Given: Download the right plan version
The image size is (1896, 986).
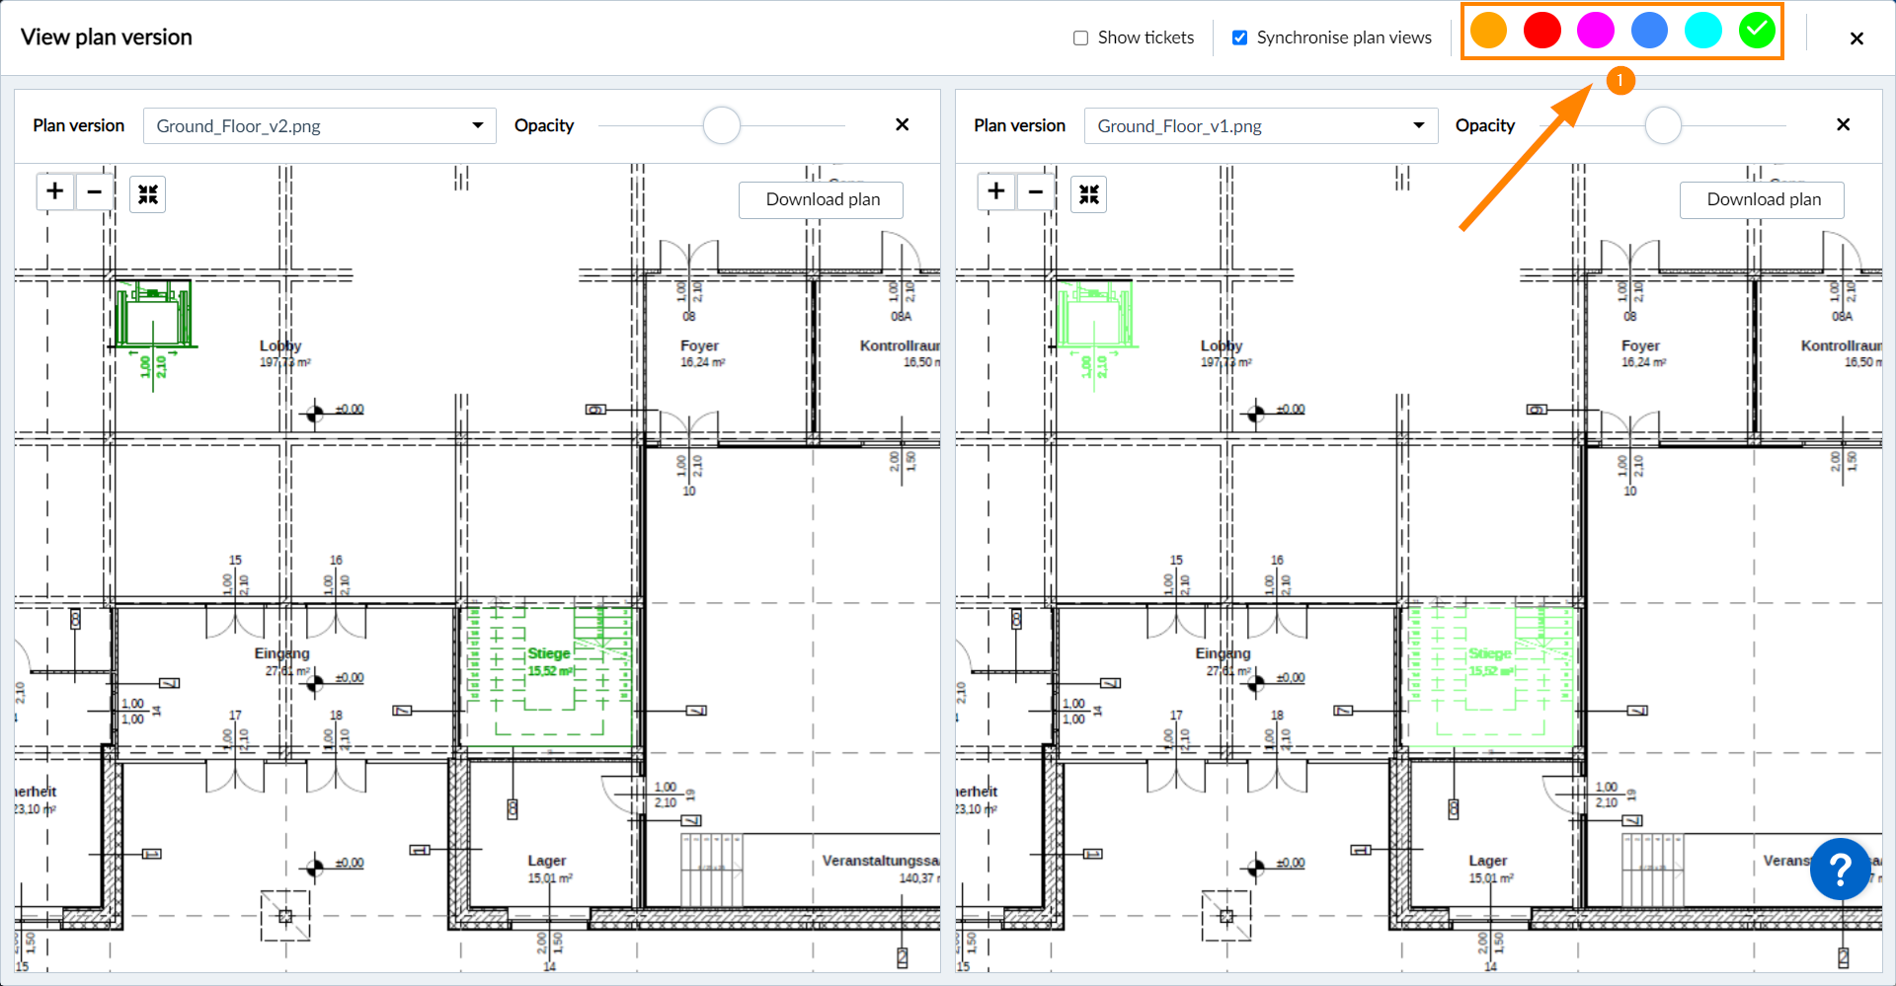Looking at the screenshot, I should [x=1763, y=199].
